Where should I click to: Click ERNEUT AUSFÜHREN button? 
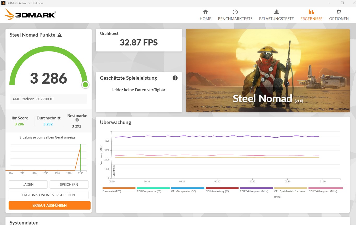click(x=50, y=205)
